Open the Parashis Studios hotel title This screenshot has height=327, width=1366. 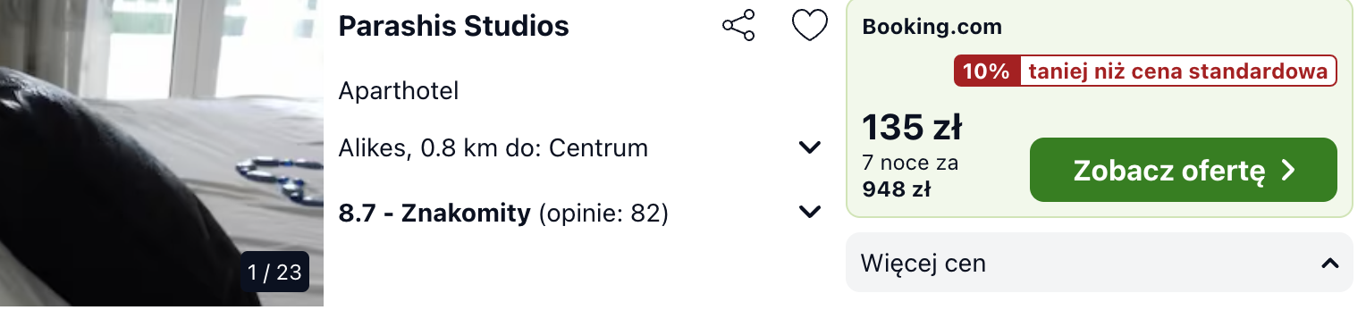coord(453,26)
